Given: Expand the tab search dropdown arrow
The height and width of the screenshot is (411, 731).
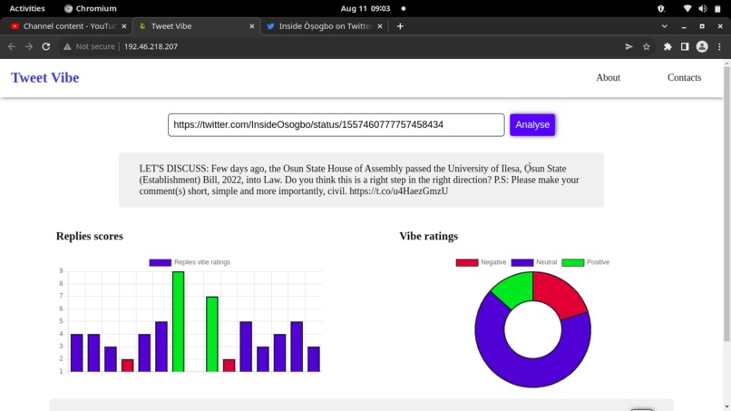Looking at the screenshot, I should (664, 26).
